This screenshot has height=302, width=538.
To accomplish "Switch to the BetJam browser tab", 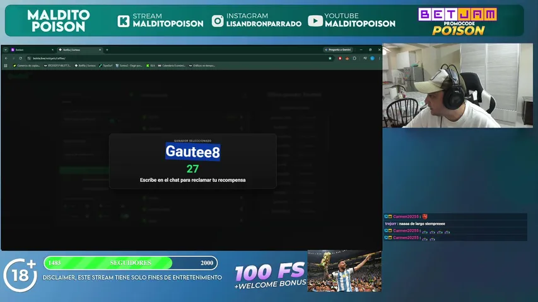I will coord(32,50).
